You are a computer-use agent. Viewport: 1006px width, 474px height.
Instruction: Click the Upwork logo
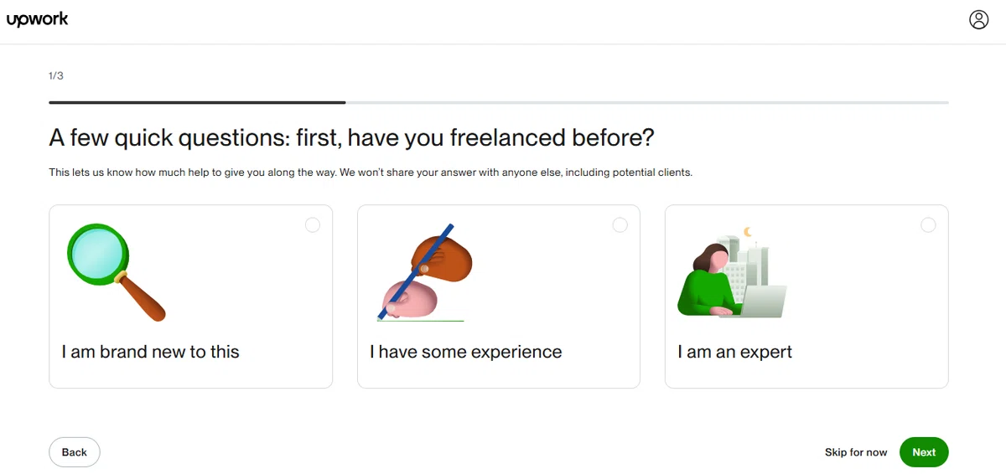pos(37,20)
